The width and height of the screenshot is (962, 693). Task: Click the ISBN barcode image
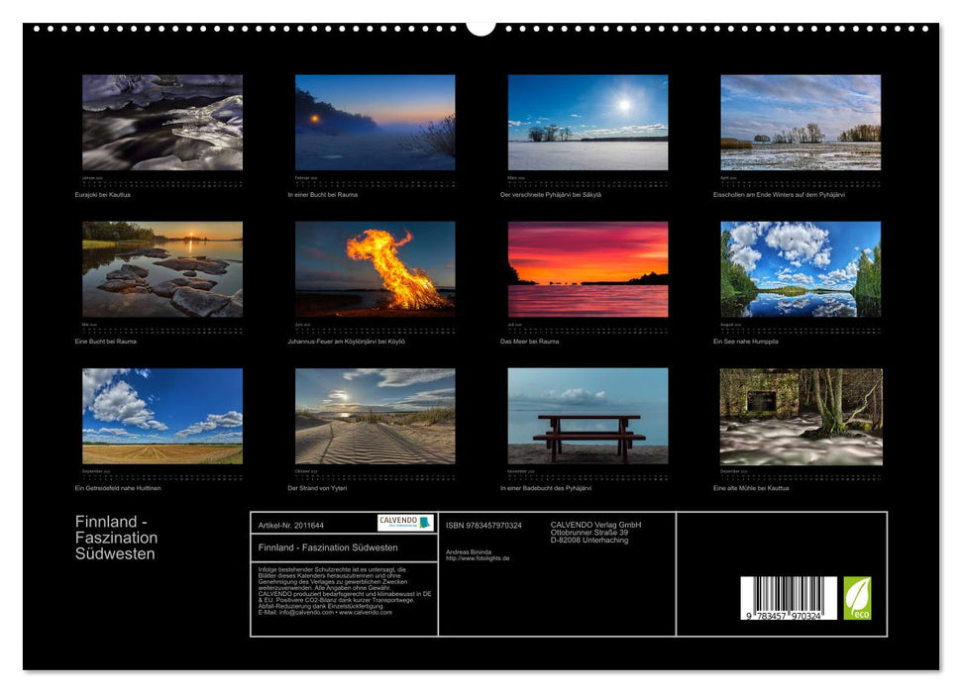(789, 600)
